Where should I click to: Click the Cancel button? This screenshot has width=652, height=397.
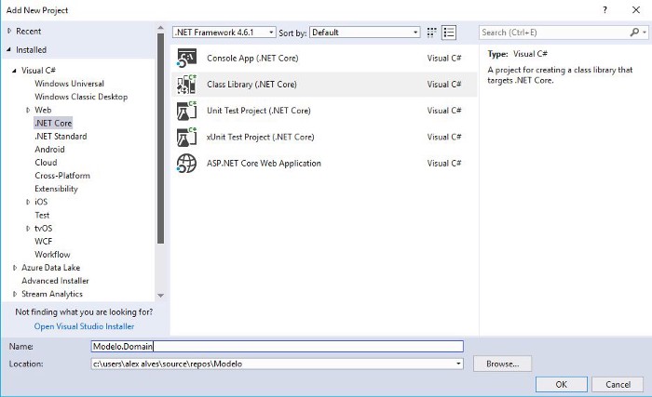click(618, 385)
